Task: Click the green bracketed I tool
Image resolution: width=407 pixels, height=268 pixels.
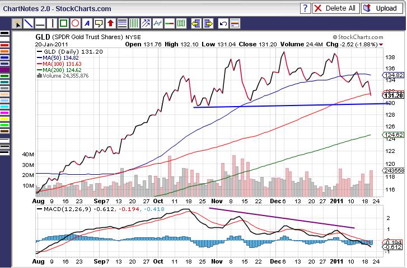Action: click(x=181, y=23)
